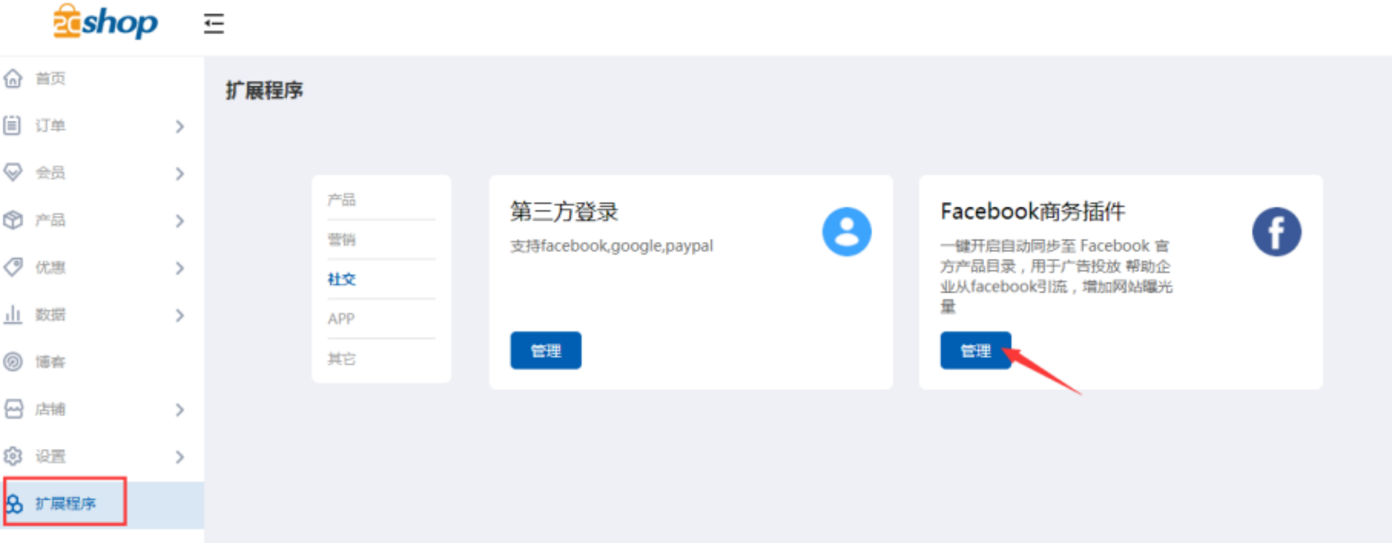Expand the 订单 menu chevron
The height and width of the screenshot is (543, 1392).
[180, 126]
